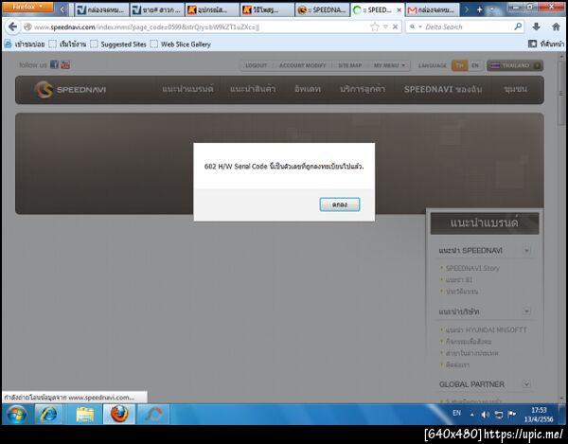Image resolution: width=568 pixels, height=444 pixels.
Task: Switch language to EN
Action: 475,65
